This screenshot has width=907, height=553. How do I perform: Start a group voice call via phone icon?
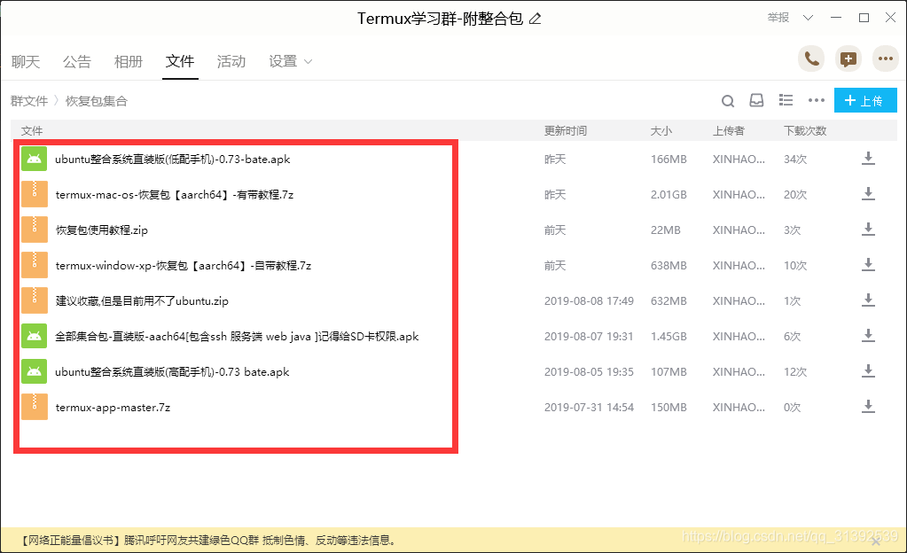click(x=811, y=59)
